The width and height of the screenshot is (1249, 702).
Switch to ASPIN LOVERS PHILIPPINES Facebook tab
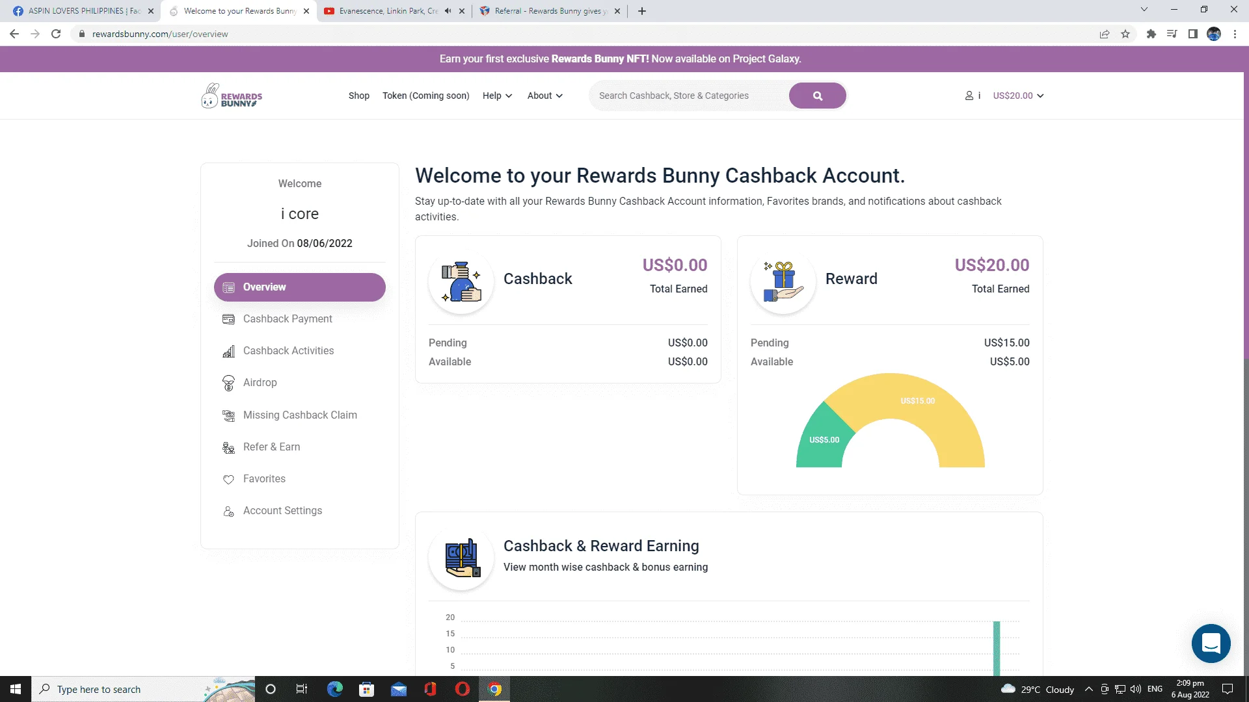coord(82,11)
